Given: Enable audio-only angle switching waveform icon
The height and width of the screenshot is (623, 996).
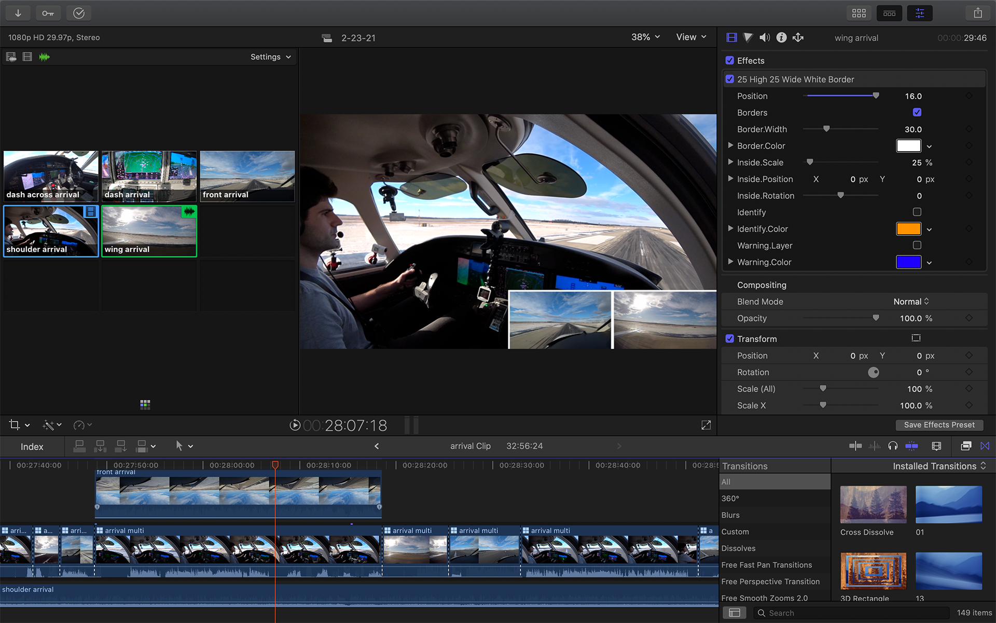Looking at the screenshot, I should [x=45, y=57].
